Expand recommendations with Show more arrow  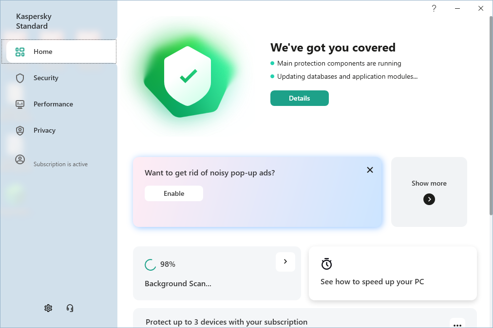click(429, 199)
